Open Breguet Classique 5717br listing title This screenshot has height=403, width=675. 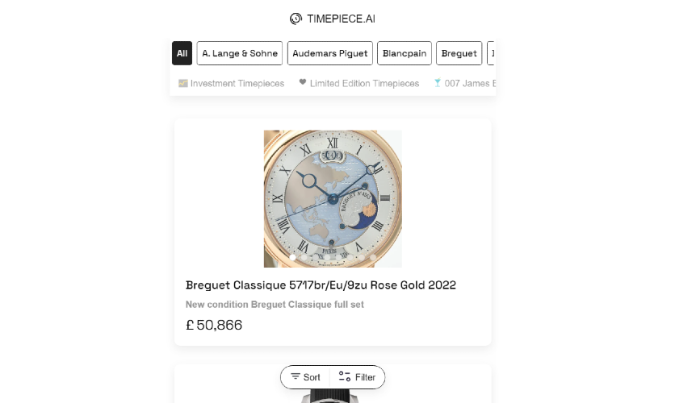coord(321,285)
